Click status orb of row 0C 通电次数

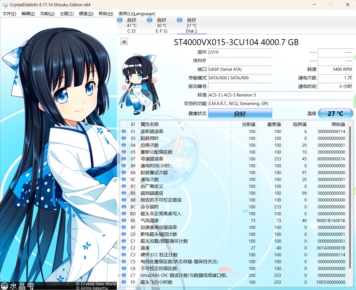coord(124,179)
